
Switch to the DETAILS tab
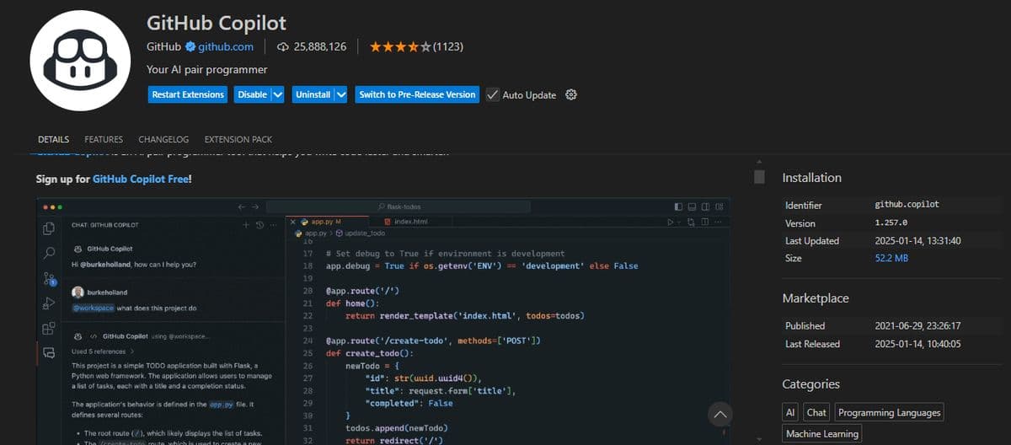pos(53,139)
